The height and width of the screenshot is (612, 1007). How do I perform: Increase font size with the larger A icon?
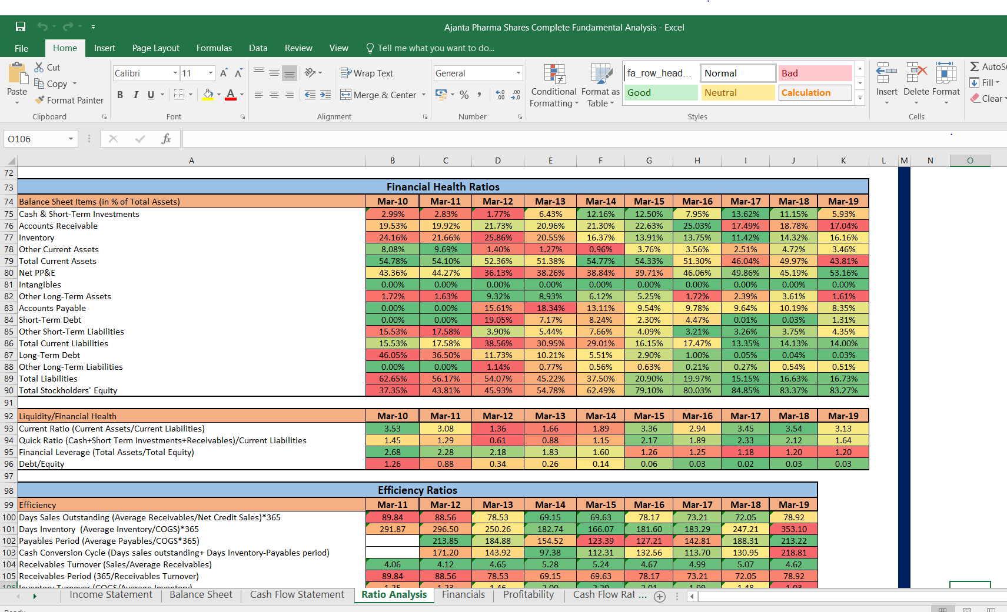(x=224, y=73)
